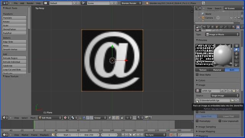The height and width of the screenshot is (138, 245).
Task: Expand the Image Sampling panel
Action: pyautogui.click(x=206, y=127)
